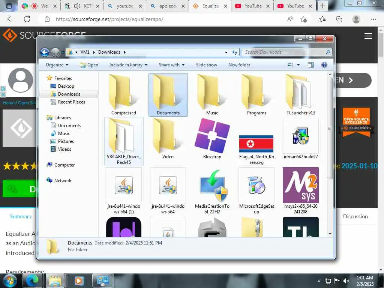Open Explorer help button
This screenshot has height=288, width=384.
coord(324,65)
